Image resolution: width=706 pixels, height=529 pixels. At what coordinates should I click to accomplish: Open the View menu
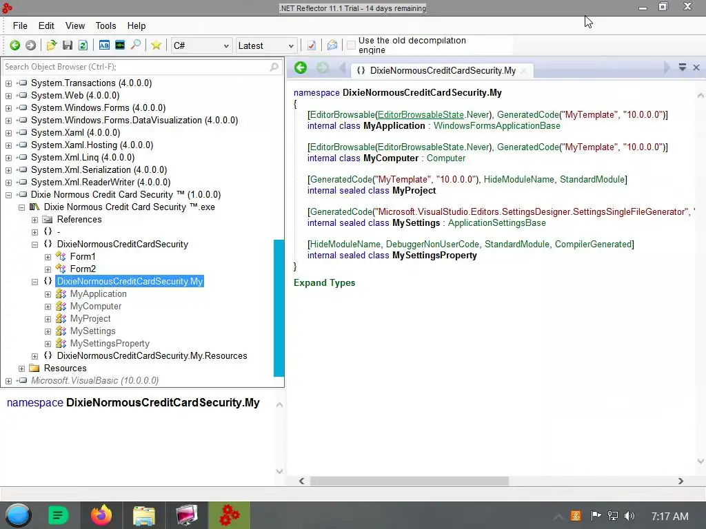coord(74,25)
